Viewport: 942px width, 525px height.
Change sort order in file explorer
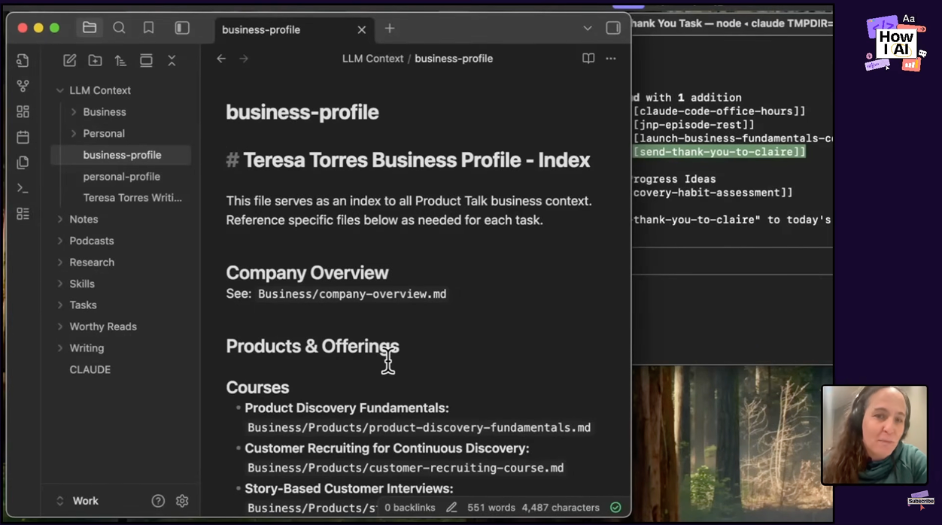coord(120,61)
